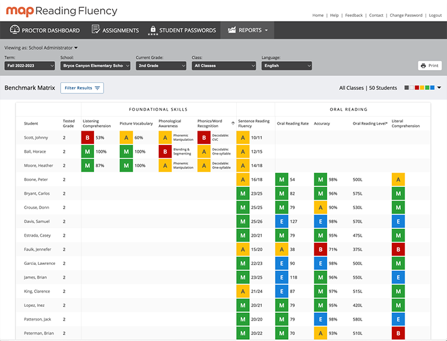Open the Language dropdown set to English
Viewport: 447px width, 341px height.
286,66
